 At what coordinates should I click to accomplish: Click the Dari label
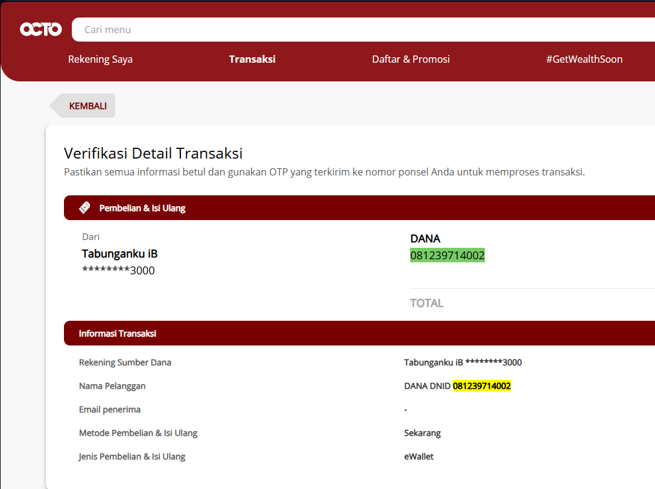pyautogui.click(x=90, y=237)
